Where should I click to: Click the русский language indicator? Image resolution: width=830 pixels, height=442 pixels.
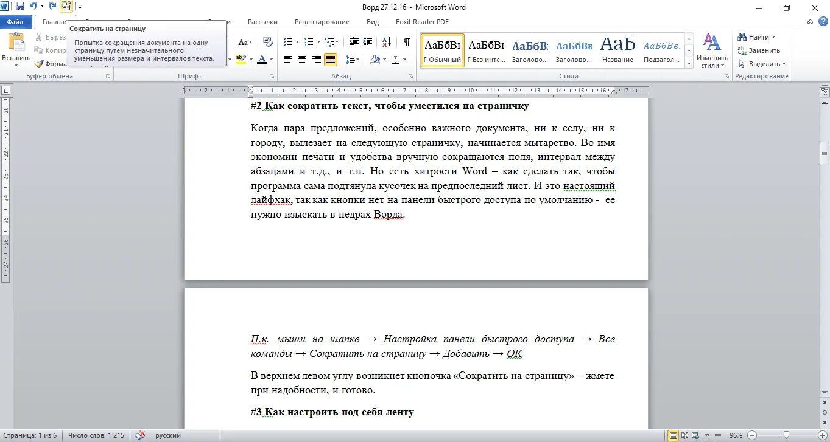click(168, 435)
